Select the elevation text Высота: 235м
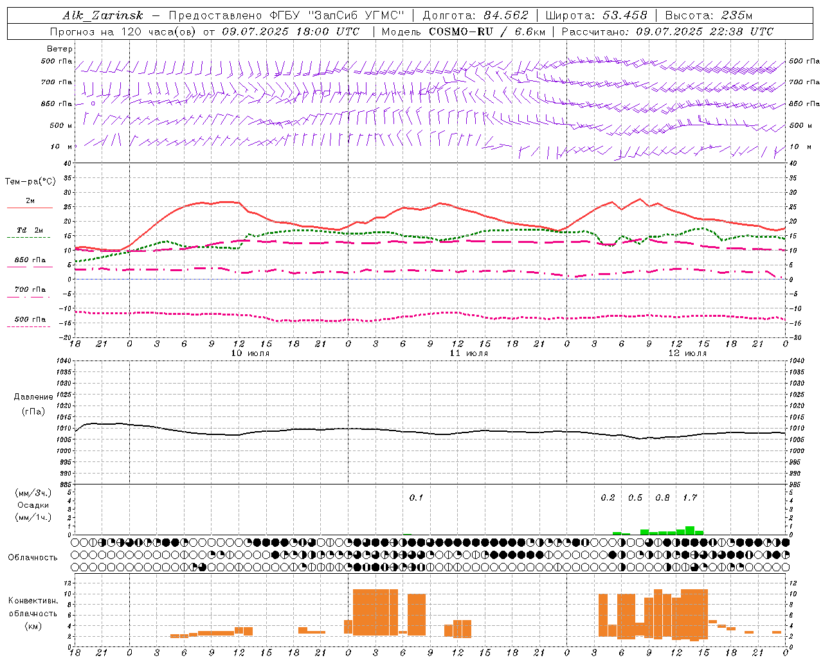This screenshot has width=823, height=658. click(708, 15)
